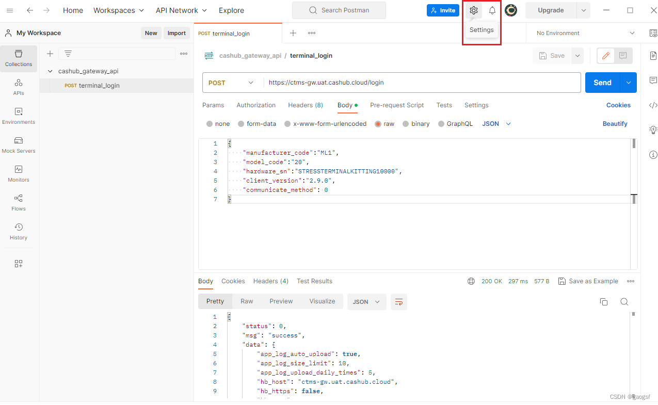Open the JSON response format dropdown
The width and height of the screenshot is (658, 405).
click(366, 301)
